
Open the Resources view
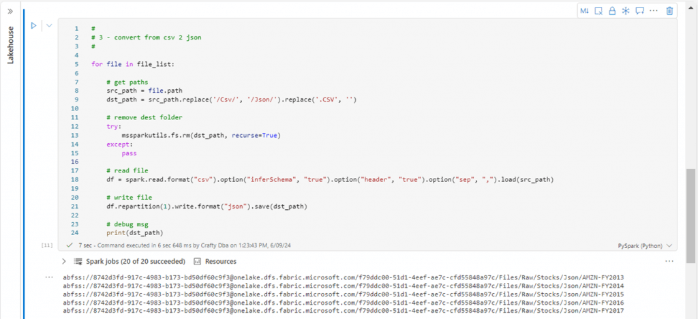point(215,261)
